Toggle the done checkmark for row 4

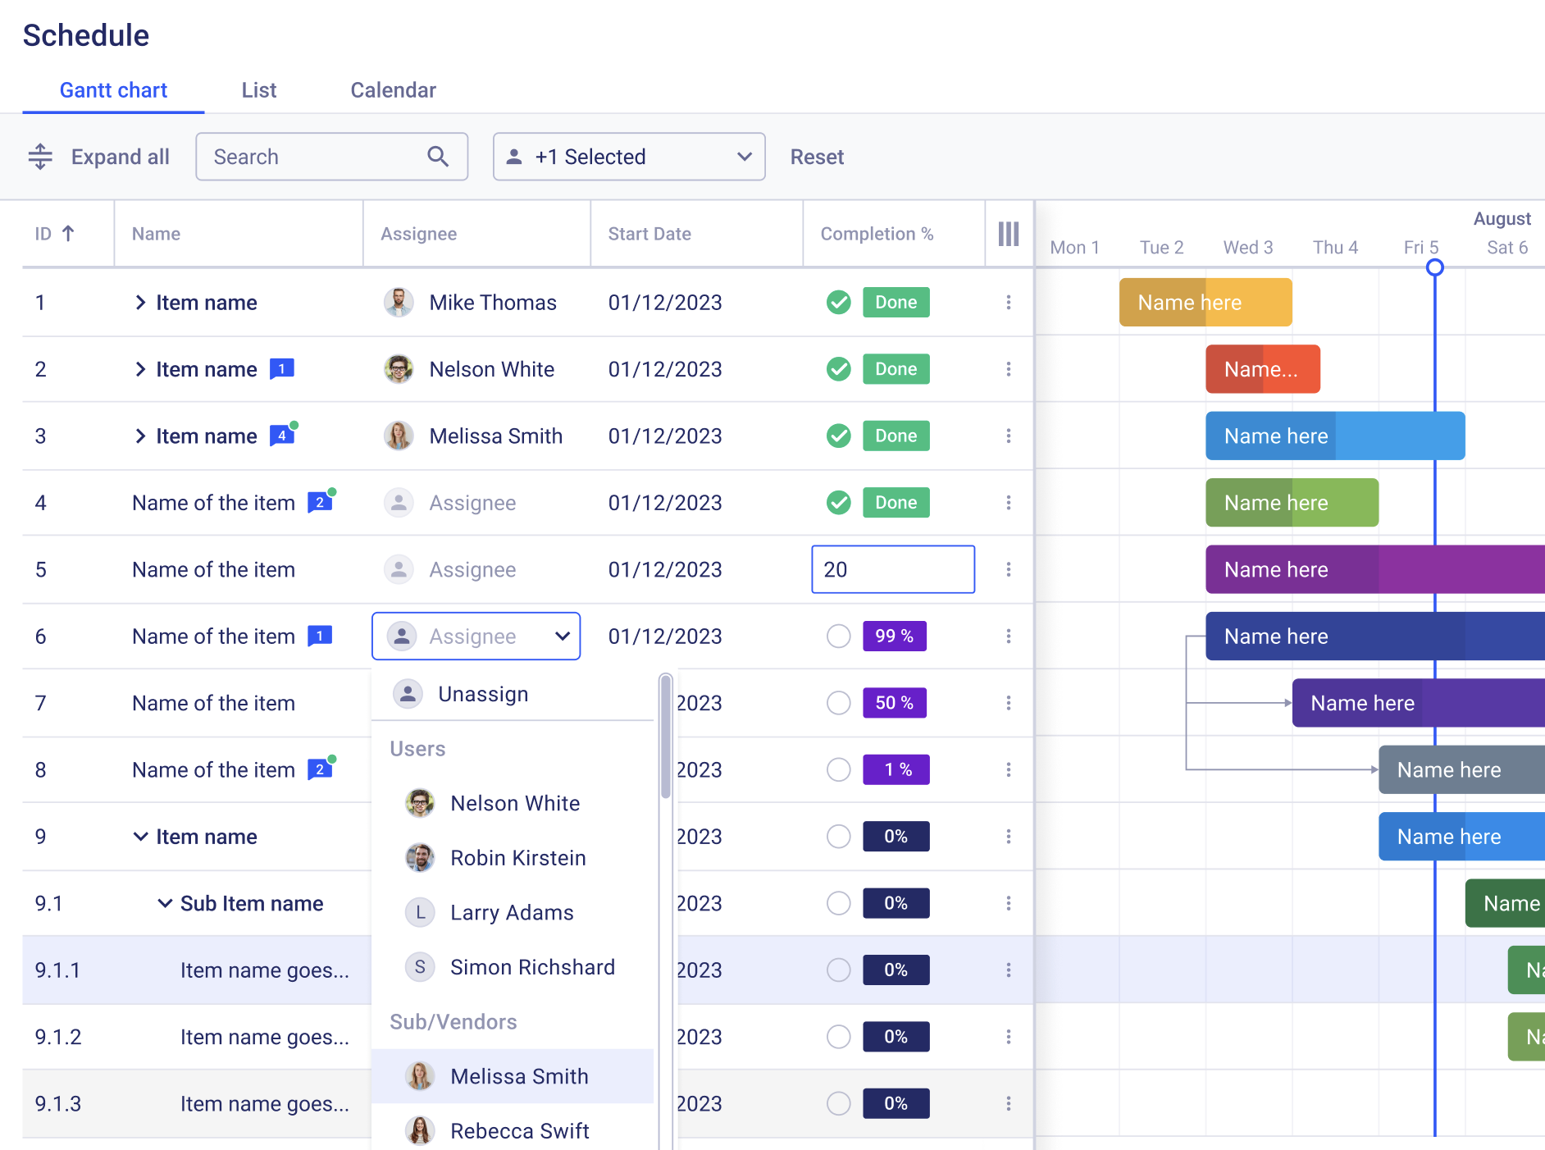(838, 502)
